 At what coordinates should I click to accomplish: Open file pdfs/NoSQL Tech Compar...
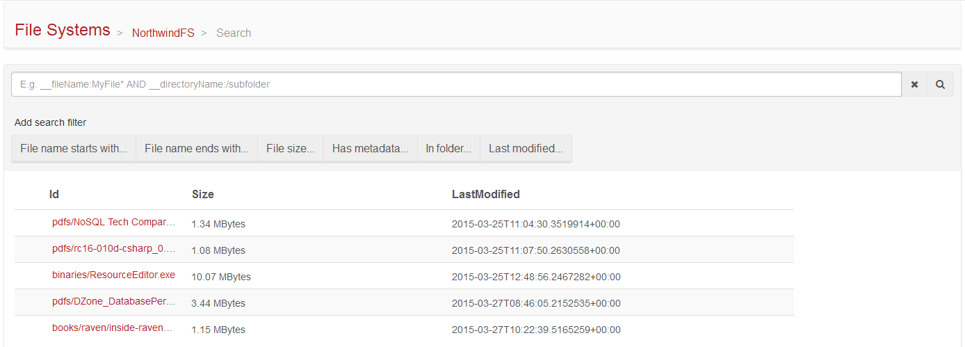click(x=114, y=223)
